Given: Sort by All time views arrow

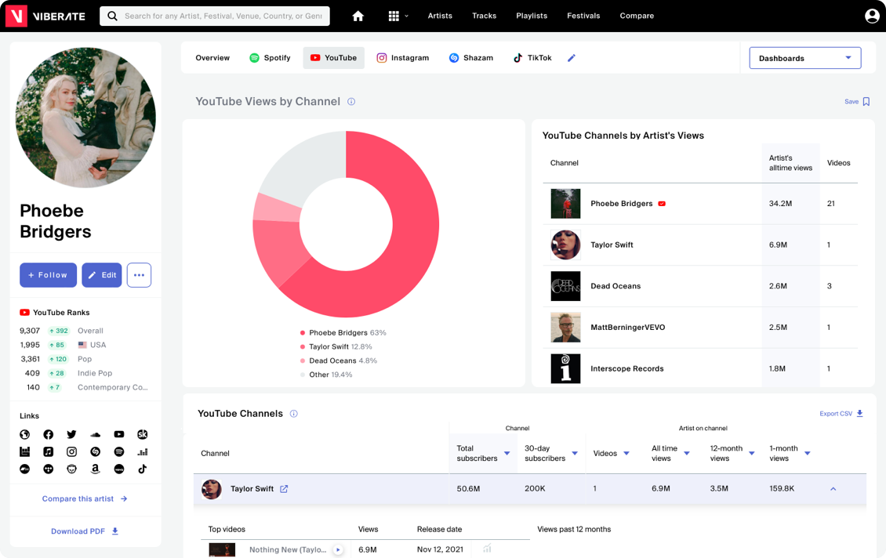Looking at the screenshot, I should click(687, 454).
